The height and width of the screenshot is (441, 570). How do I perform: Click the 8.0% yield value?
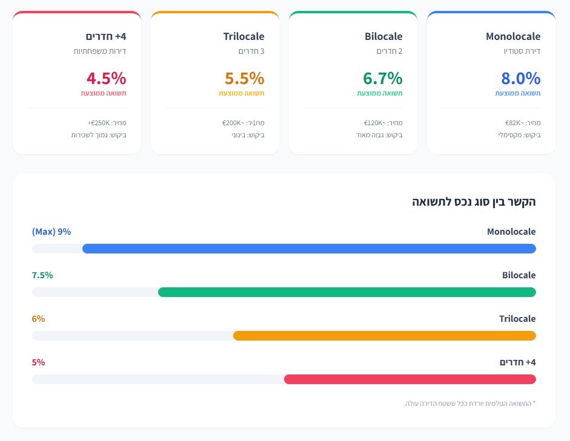pos(520,79)
